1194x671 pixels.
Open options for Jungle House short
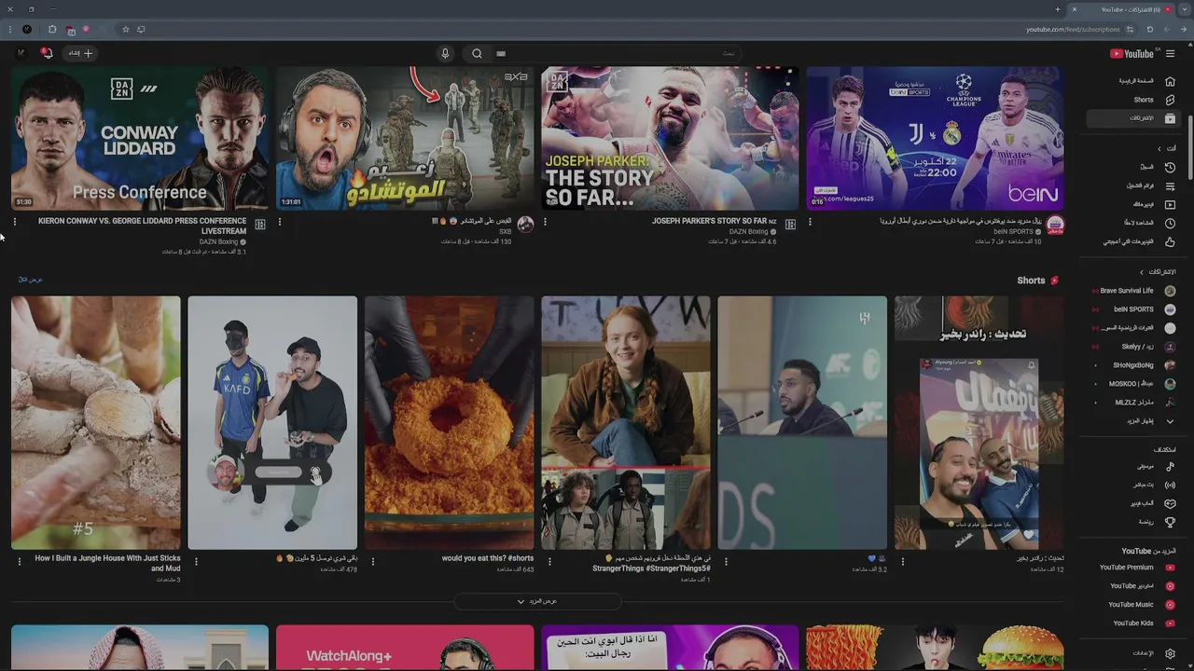pyautogui.click(x=20, y=561)
